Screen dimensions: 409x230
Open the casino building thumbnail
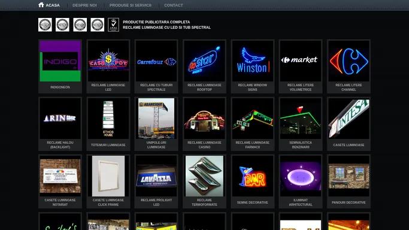[205, 119]
